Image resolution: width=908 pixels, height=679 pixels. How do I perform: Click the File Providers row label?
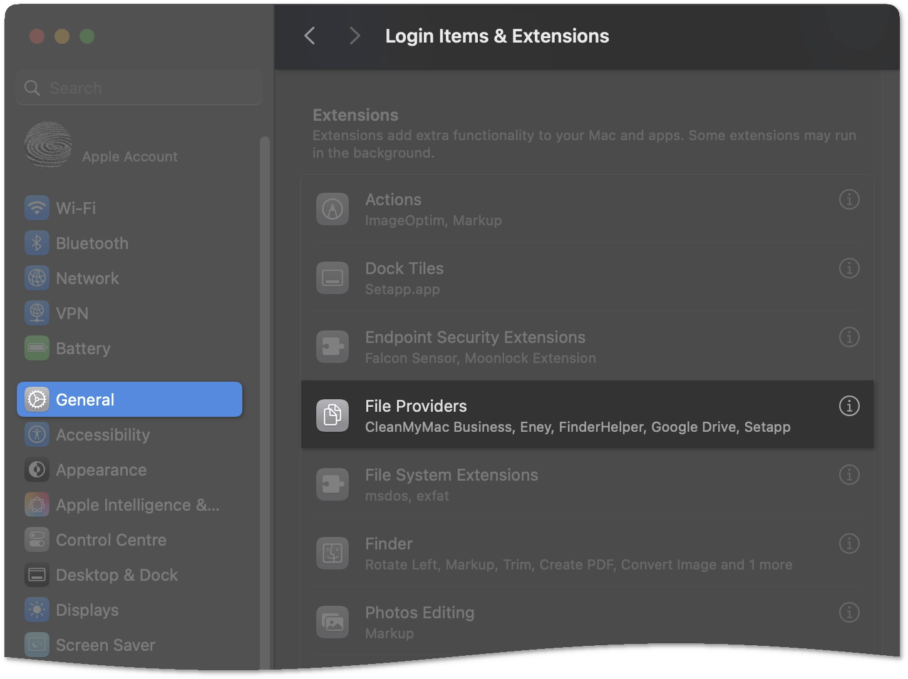point(416,406)
